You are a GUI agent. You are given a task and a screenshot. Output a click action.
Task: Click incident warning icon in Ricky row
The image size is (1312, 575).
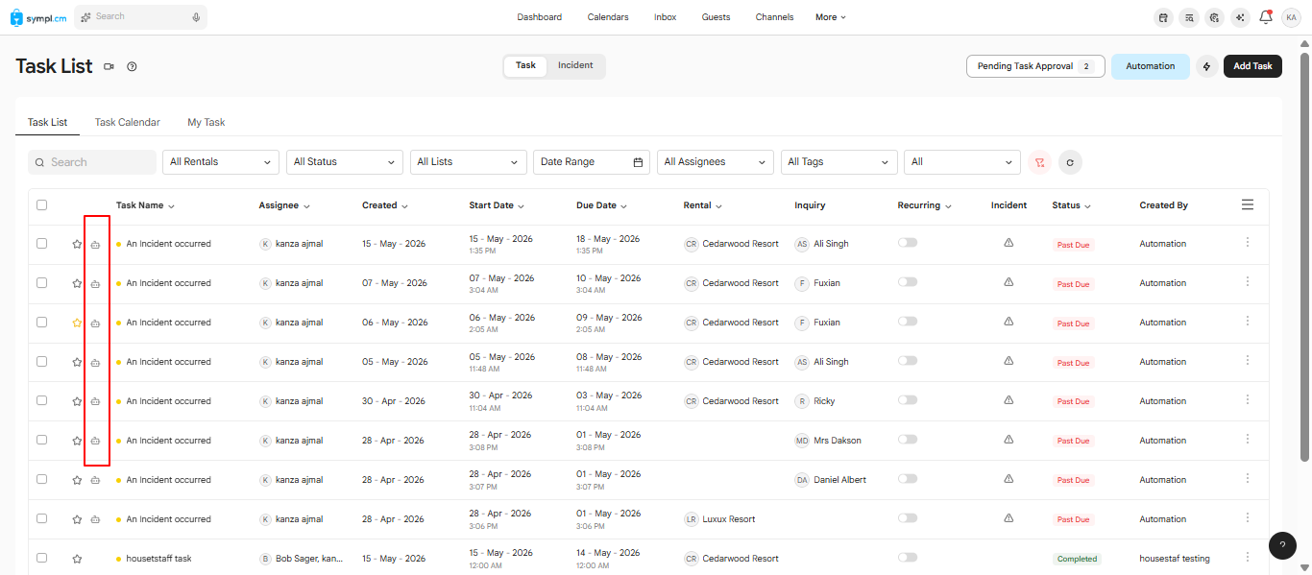(x=1008, y=401)
